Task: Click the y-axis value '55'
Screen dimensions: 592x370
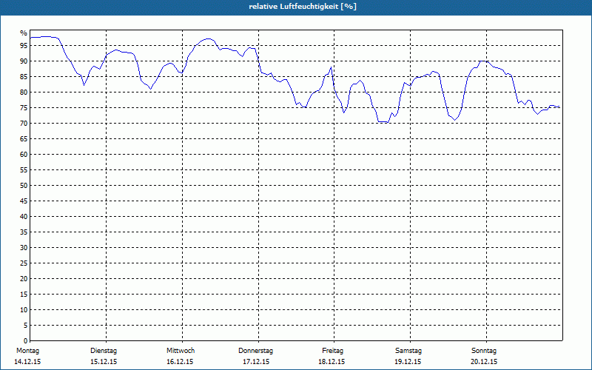Action: (x=24, y=170)
